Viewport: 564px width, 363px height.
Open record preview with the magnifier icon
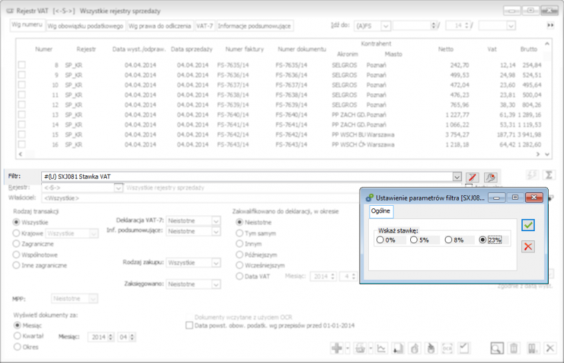click(x=497, y=348)
